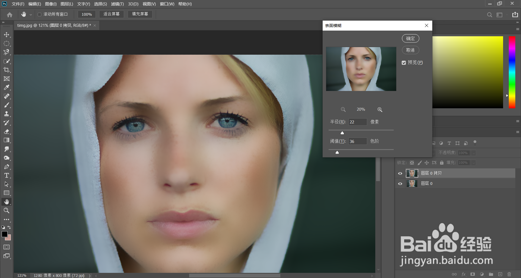Open the 图层(L) menu
521x278 pixels.
[67, 4]
